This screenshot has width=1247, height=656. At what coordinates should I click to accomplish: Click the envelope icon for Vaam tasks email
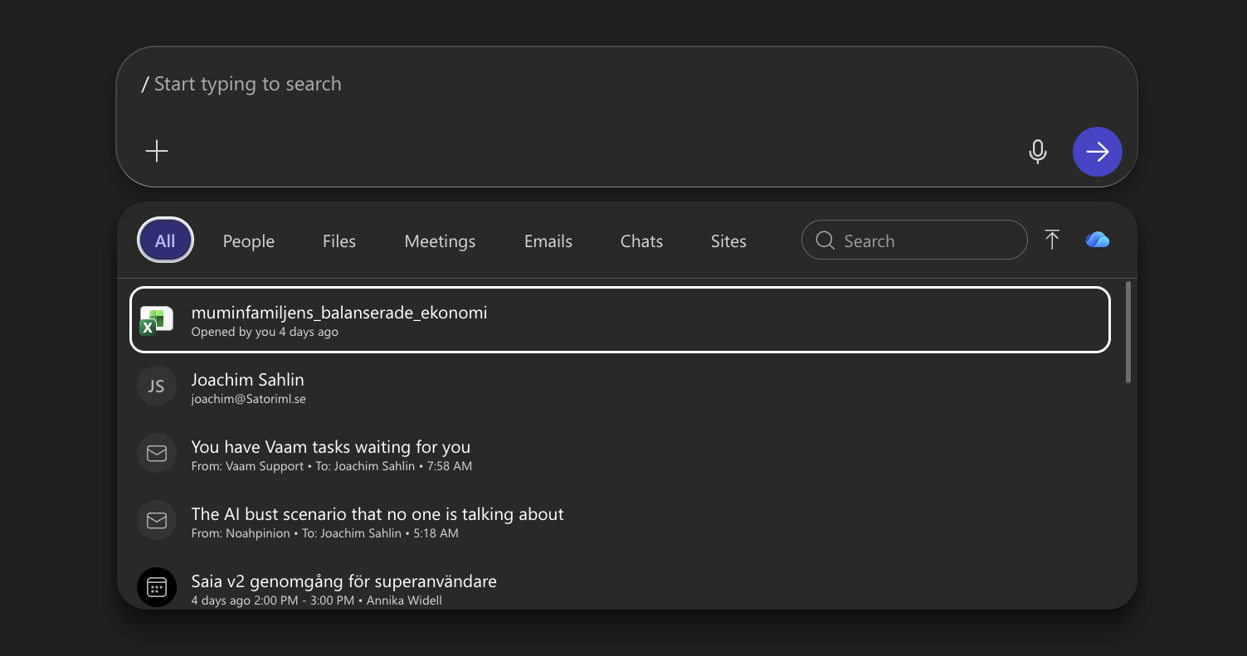coord(156,454)
